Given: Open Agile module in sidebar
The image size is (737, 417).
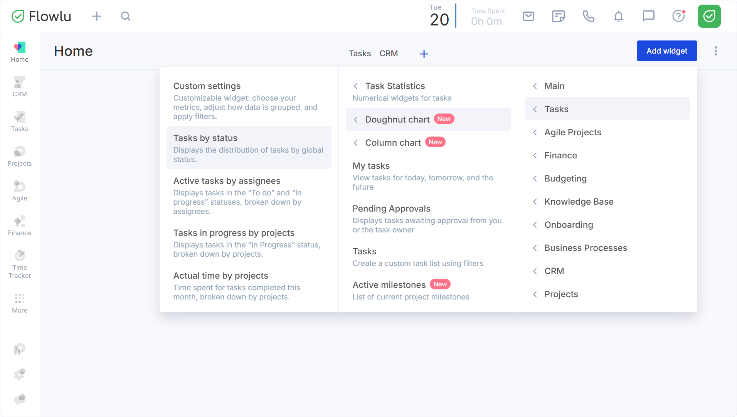Looking at the screenshot, I should [20, 191].
